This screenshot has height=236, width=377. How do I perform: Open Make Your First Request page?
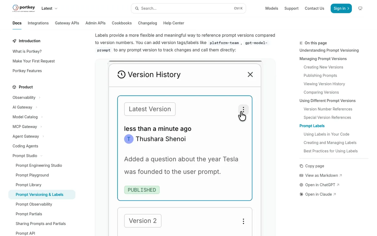tap(34, 61)
